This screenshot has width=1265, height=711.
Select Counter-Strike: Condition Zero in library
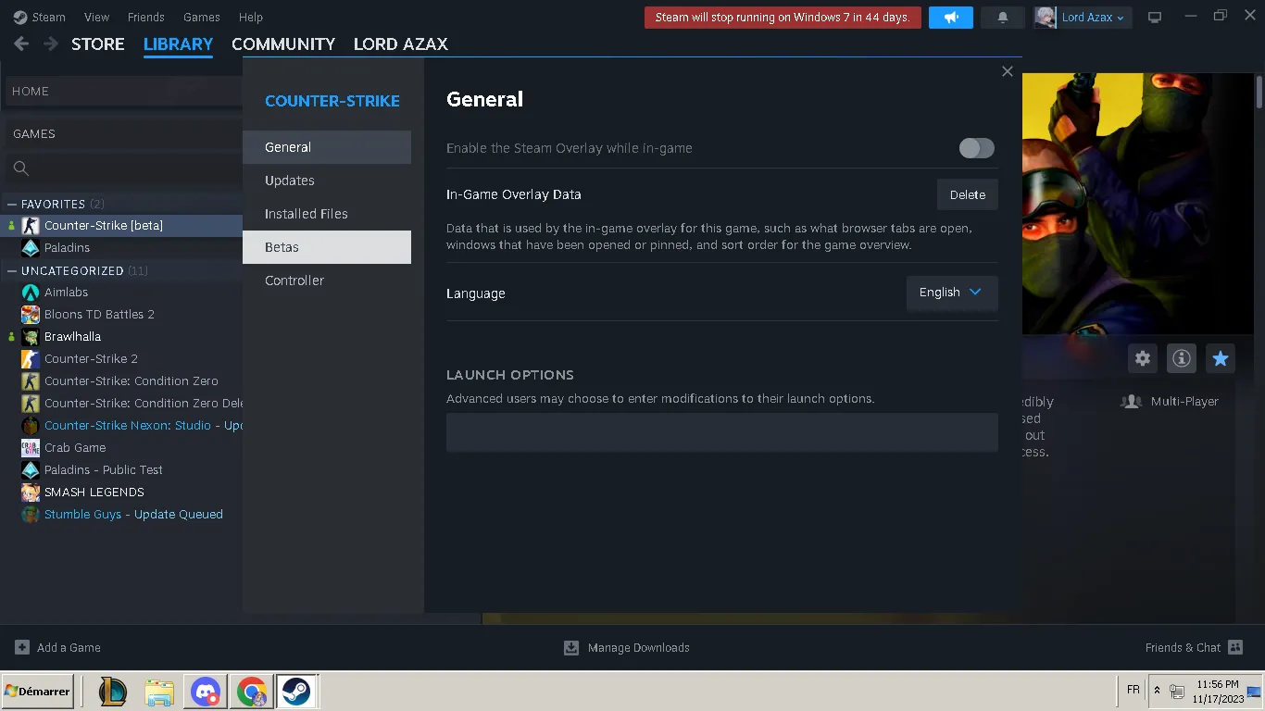[121, 381]
